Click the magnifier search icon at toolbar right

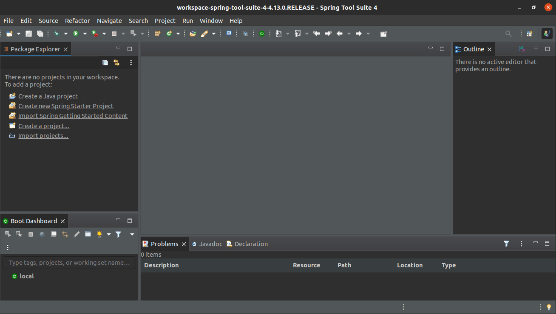pos(508,34)
